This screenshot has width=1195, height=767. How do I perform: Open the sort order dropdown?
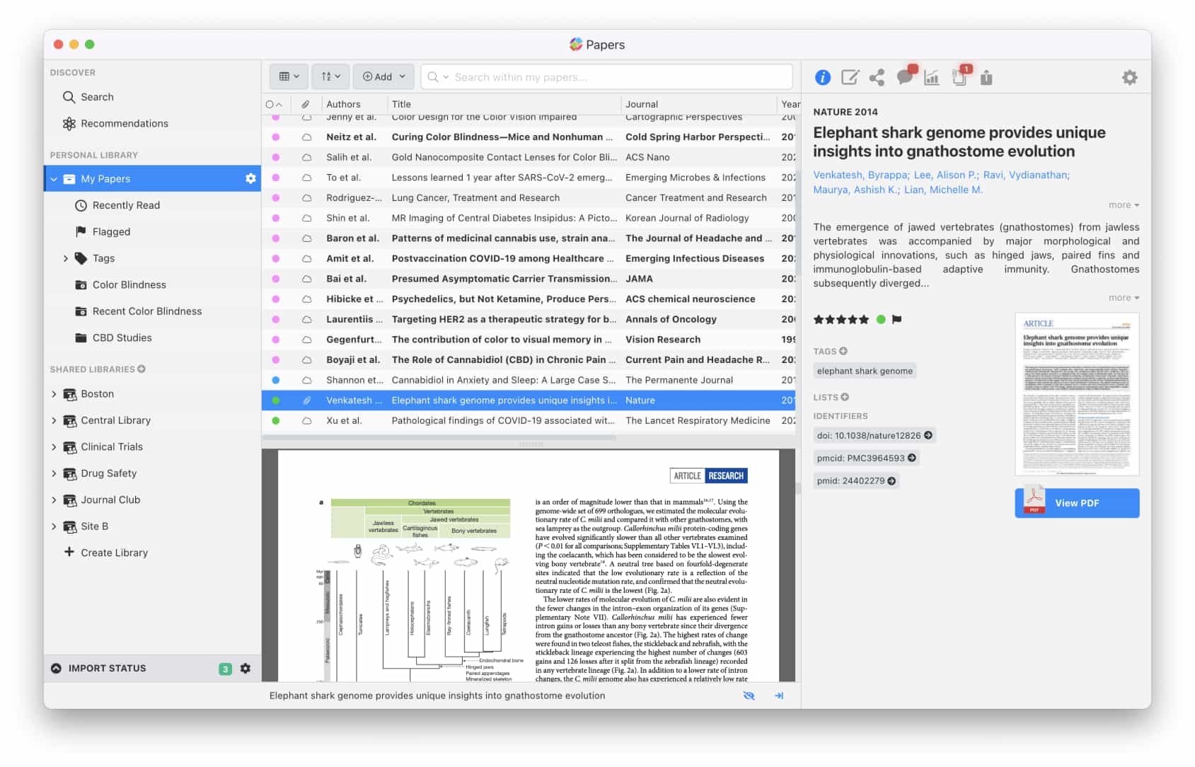[x=330, y=76]
